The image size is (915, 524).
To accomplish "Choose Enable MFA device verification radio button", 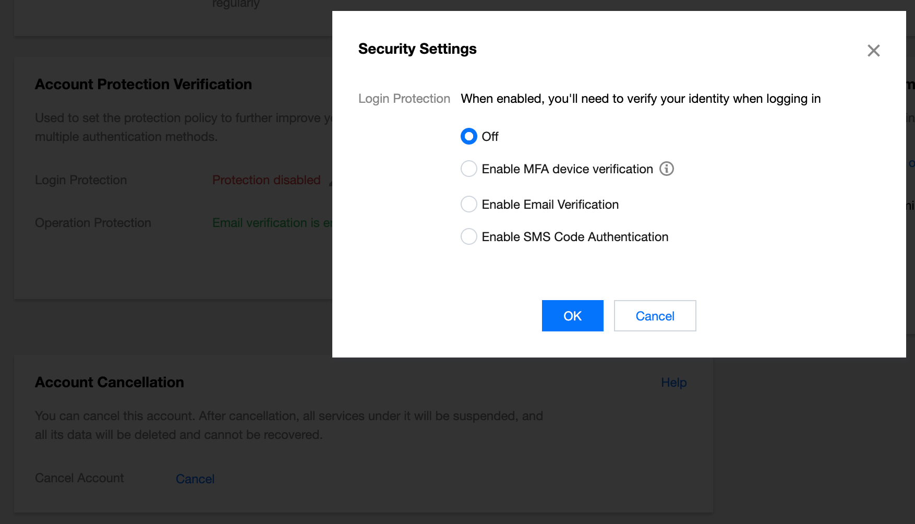I will (469, 169).
